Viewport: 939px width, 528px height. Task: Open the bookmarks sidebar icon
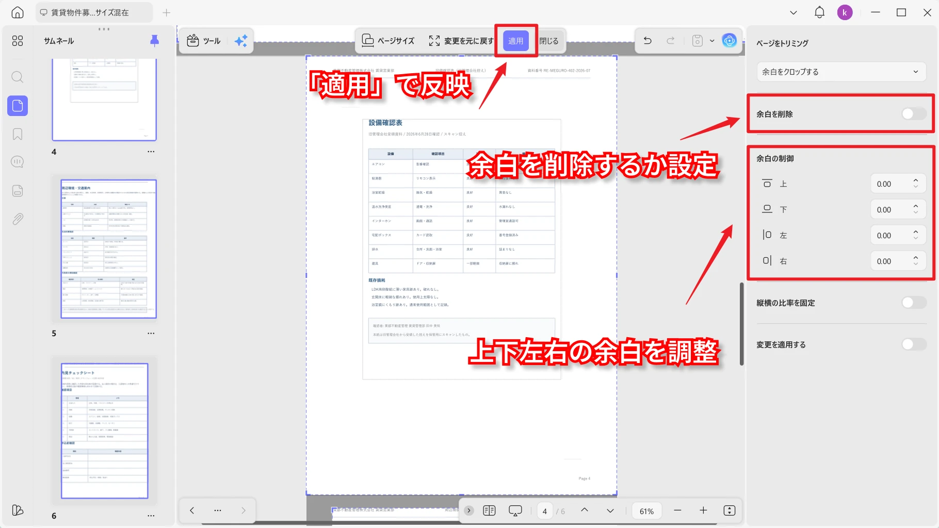click(x=18, y=134)
